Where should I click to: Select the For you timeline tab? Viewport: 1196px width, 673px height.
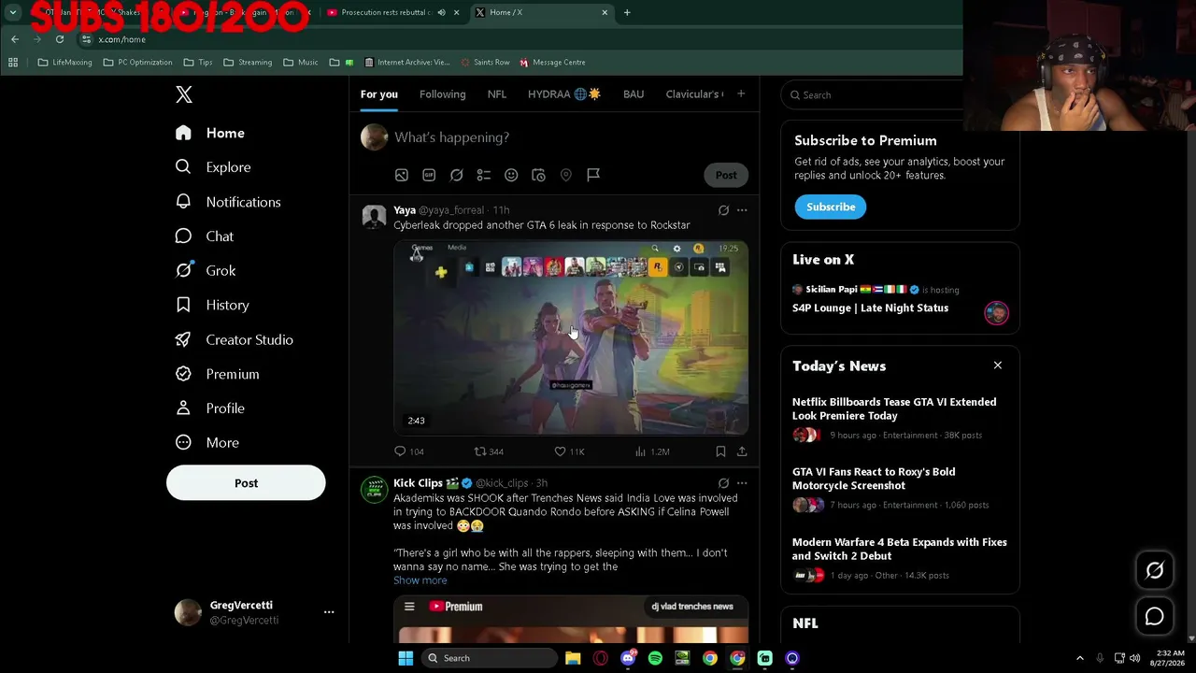point(379,94)
